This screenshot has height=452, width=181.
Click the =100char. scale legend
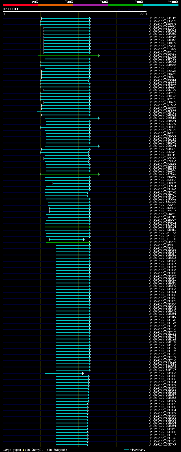pyautogui.click(x=134, y=450)
